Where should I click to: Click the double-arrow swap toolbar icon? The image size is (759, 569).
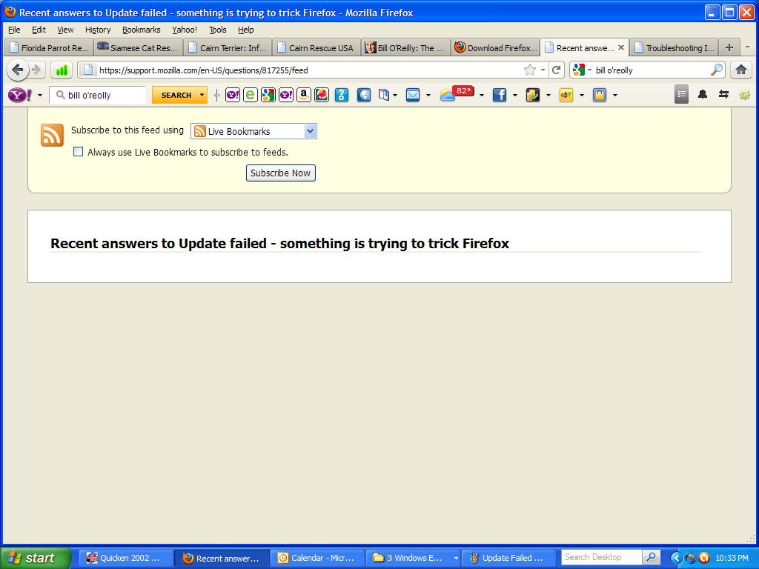[x=723, y=95]
